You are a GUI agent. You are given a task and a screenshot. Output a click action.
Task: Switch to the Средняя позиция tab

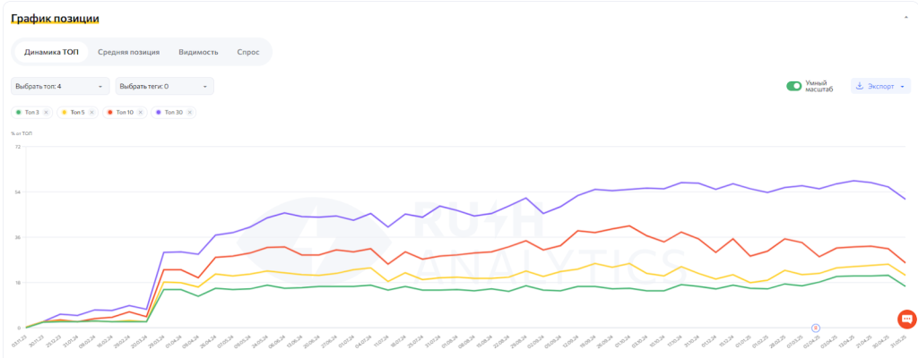pyautogui.click(x=128, y=52)
